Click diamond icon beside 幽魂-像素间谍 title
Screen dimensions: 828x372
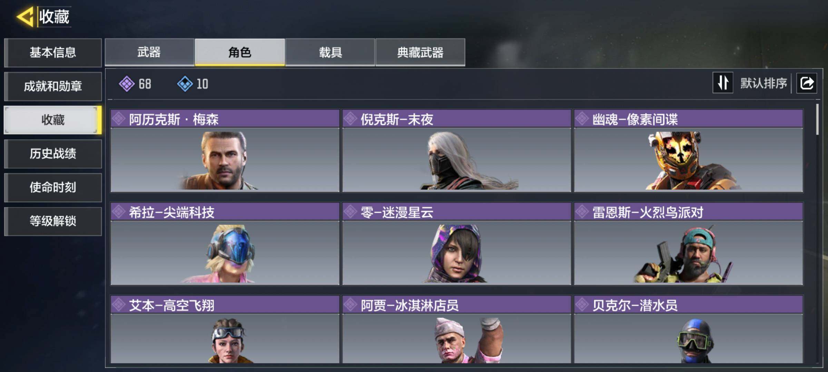point(582,119)
